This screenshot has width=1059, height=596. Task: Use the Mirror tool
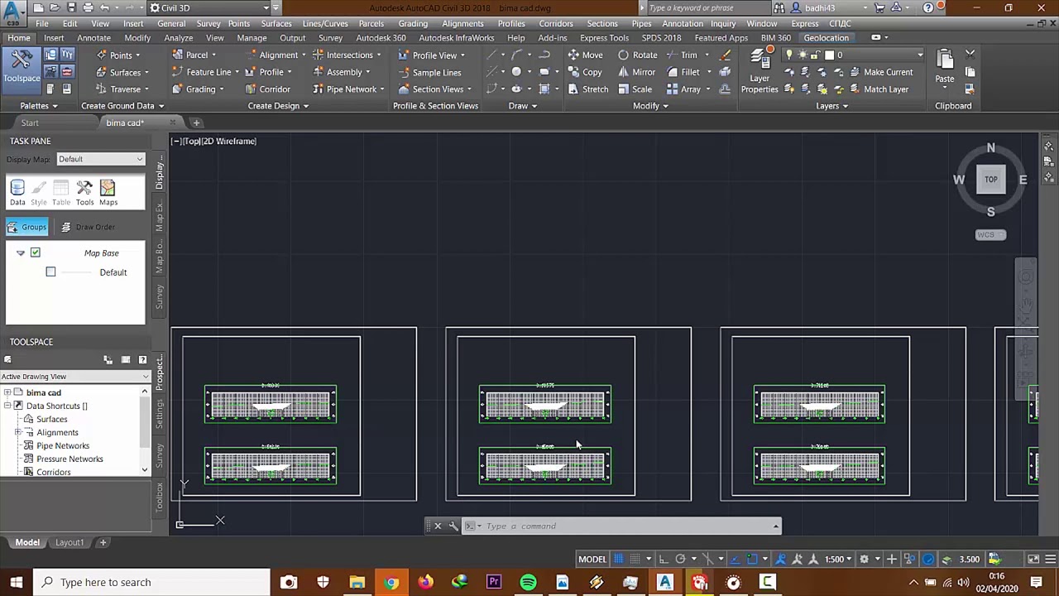click(x=636, y=72)
